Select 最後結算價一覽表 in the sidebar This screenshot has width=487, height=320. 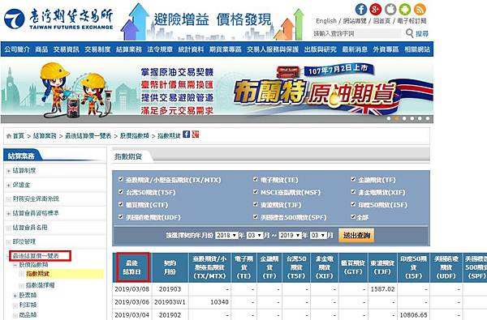(36, 256)
